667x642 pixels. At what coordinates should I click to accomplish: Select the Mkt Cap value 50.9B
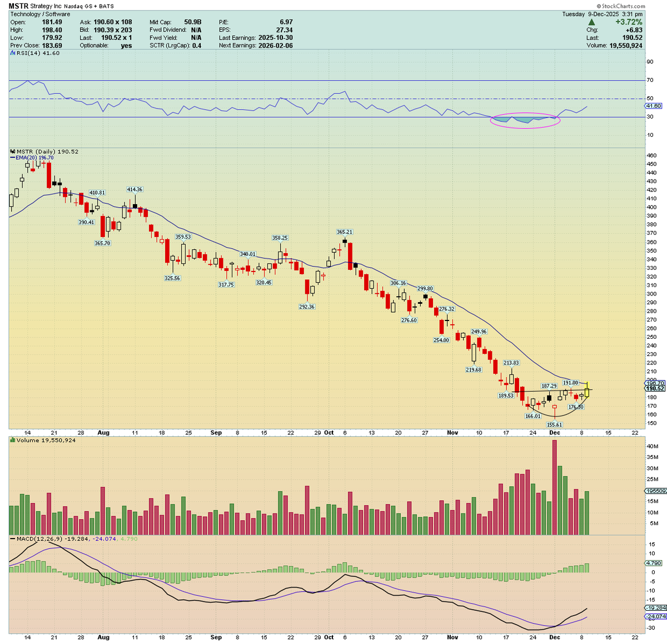[192, 22]
